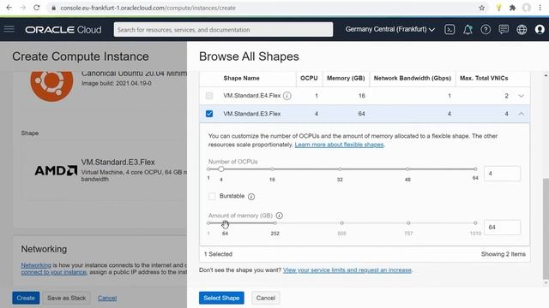The image size is (549, 308).
Task: Expand the VM.Standard.E4.Flex row chevron
Action: 522,96
